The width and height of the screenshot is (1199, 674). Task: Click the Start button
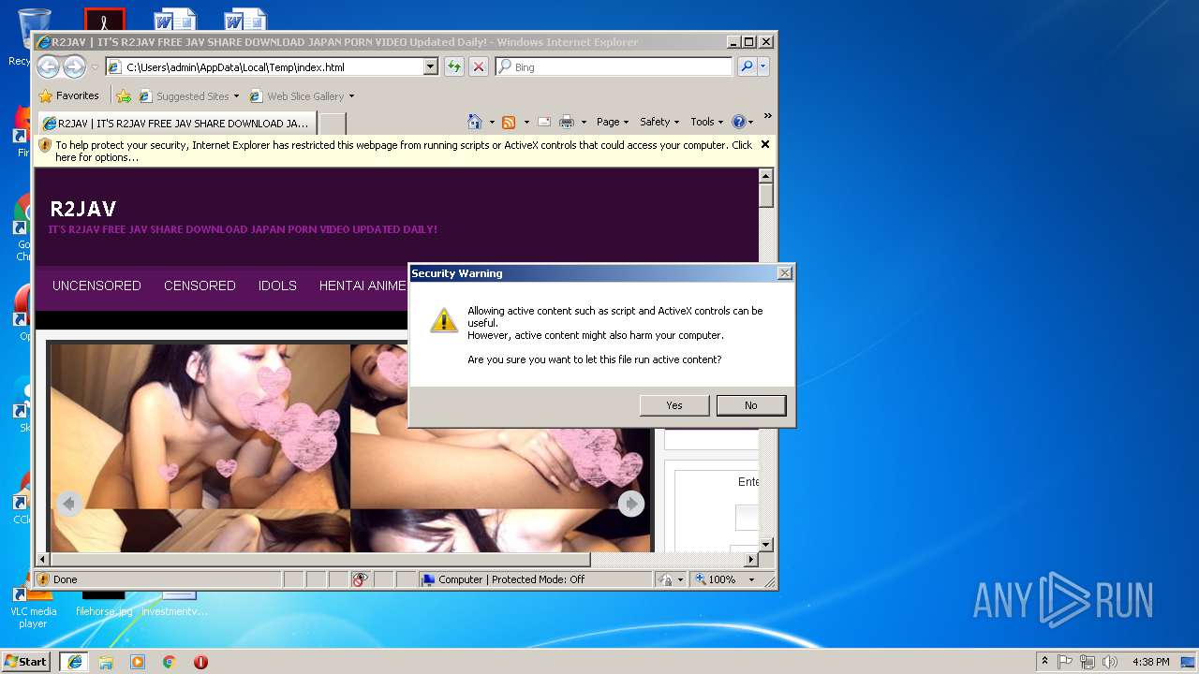tap(26, 662)
